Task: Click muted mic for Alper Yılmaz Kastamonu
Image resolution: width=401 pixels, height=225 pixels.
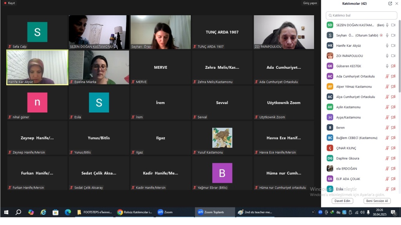Action: (x=387, y=87)
